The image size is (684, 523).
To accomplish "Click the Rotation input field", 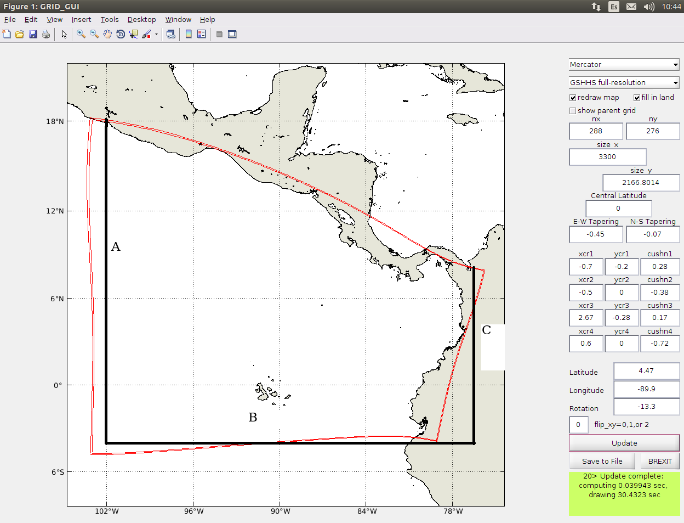I will pos(646,407).
